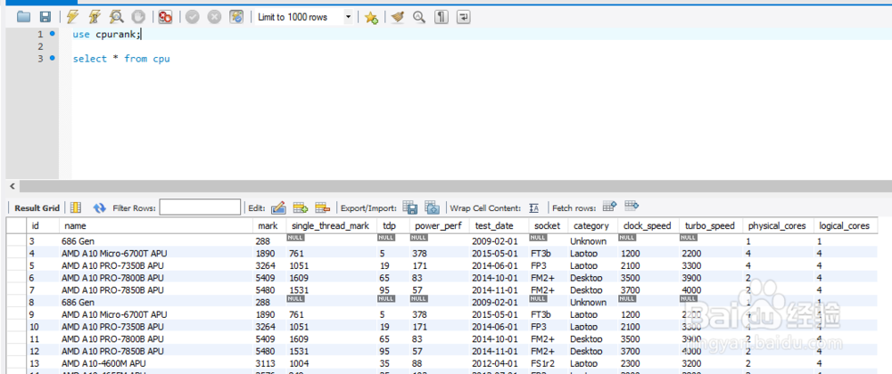Execute statement under cursor (lightning with cursor)

coord(94,17)
